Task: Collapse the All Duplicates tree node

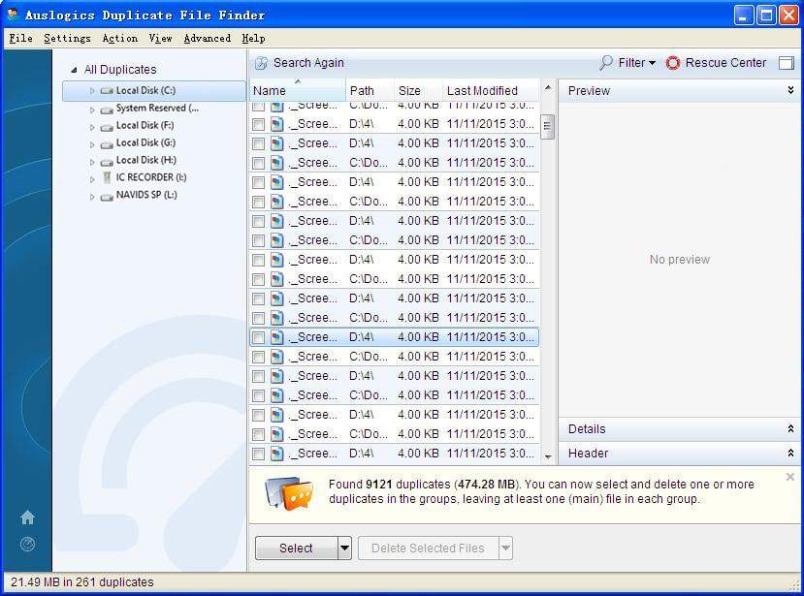Action: pos(74,70)
